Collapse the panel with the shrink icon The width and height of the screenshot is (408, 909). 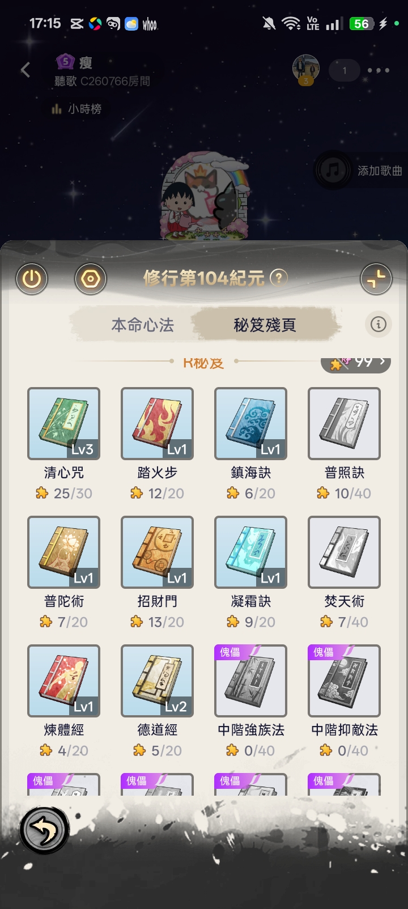click(x=376, y=279)
